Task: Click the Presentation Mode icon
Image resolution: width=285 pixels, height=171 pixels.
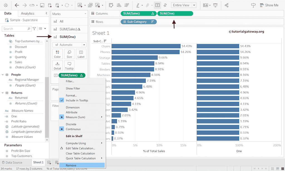Action: [x=215, y=5]
